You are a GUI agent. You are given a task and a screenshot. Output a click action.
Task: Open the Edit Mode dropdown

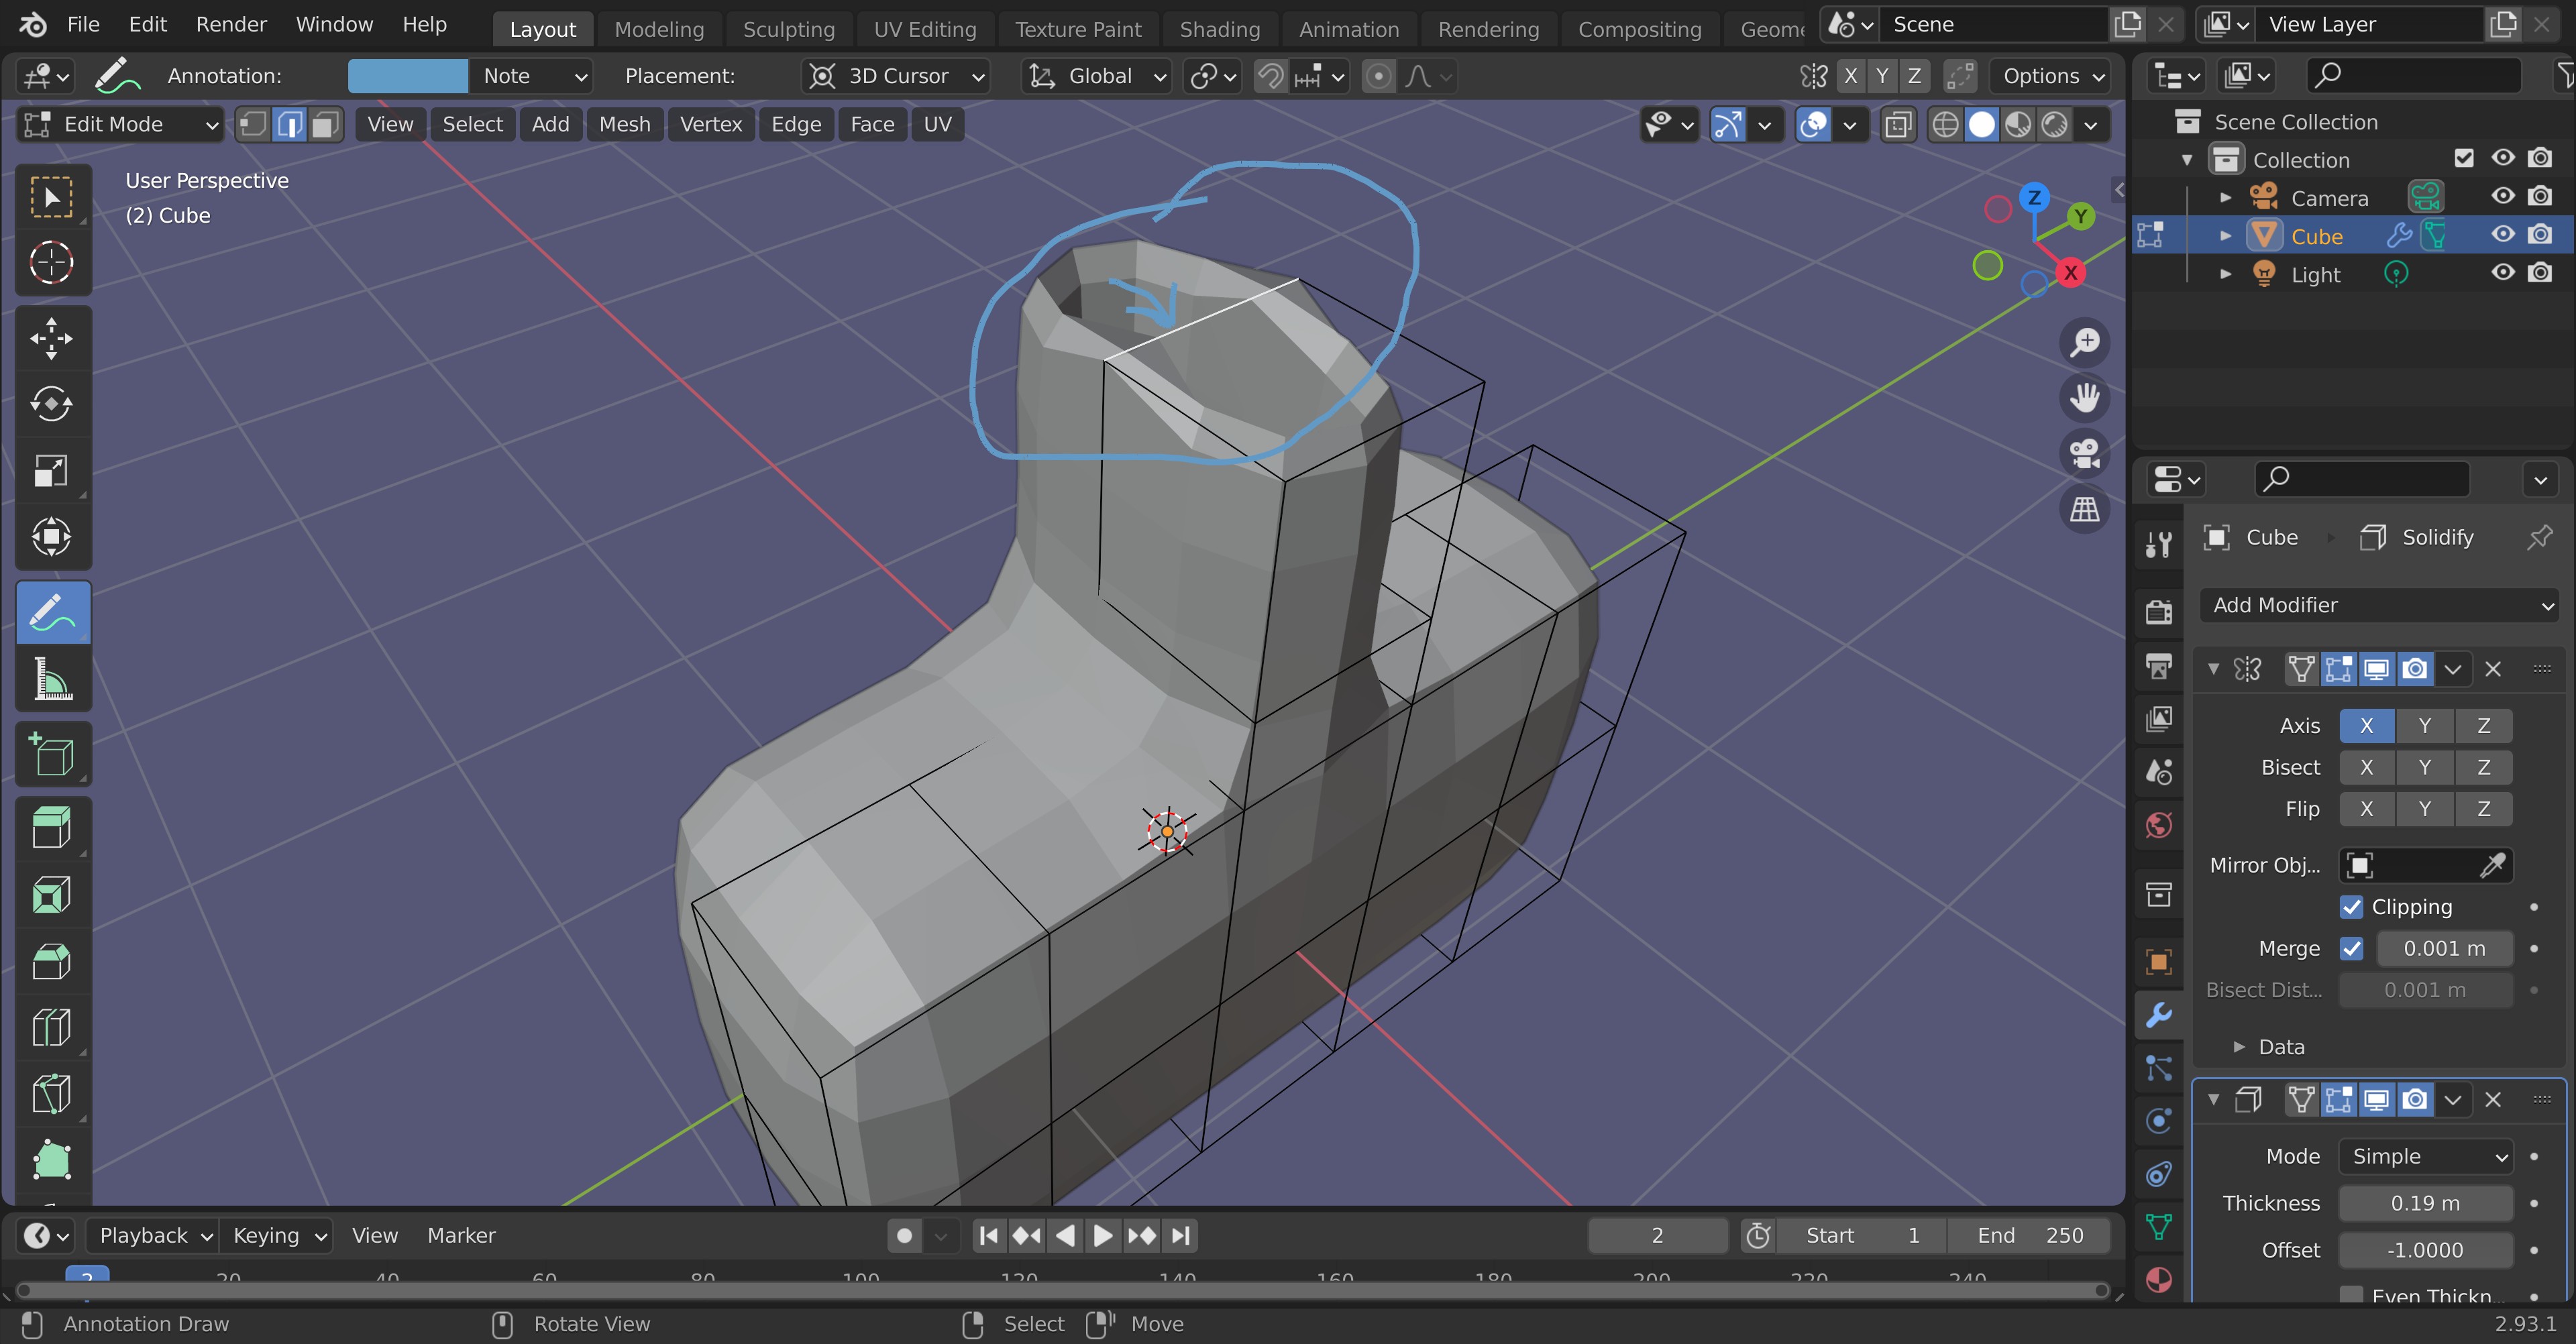coord(121,124)
